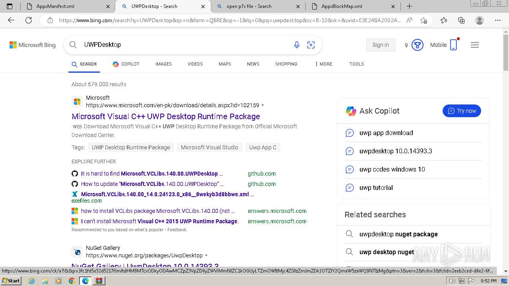This screenshot has width=509, height=286.
Task: Expand dropdown arrow beside microsoft.com URL
Action: 263,106
